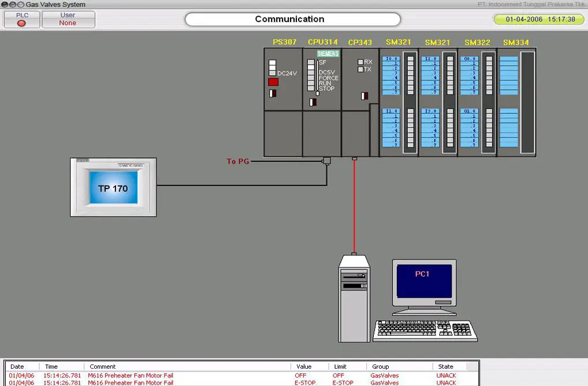The height and width of the screenshot is (386, 588).
Task: Open the User login button
Action: pyautogui.click(x=68, y=20)
